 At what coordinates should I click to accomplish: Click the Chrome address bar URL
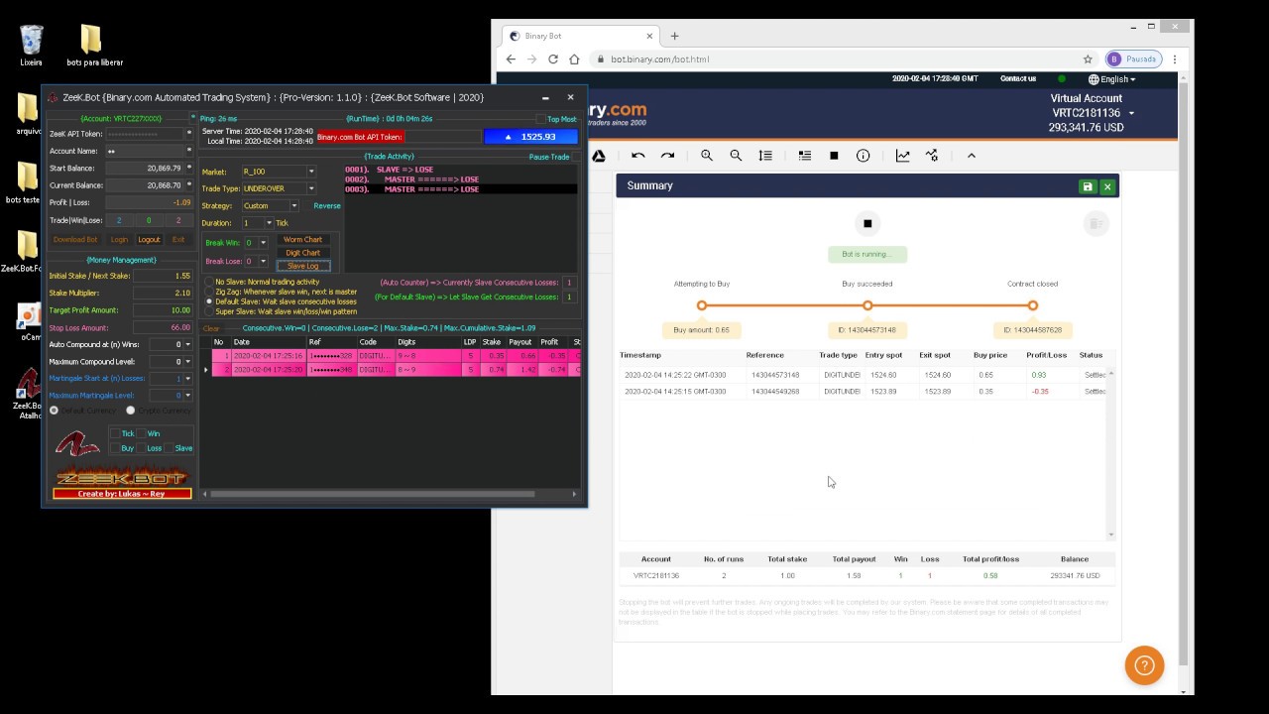[x=659, y=59]
